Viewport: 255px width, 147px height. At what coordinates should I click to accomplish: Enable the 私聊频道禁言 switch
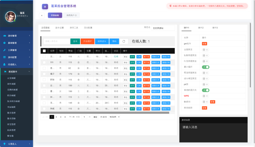coord(205,55)
